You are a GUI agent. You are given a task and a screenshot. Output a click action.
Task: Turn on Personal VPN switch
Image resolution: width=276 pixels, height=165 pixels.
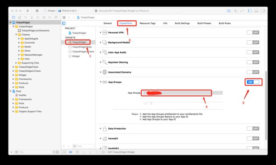pos(253,33)
